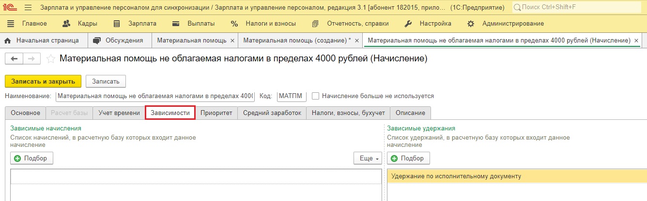Open the Средний заработок tab
This screenshot has height=201, width=647.
point(272,113)
